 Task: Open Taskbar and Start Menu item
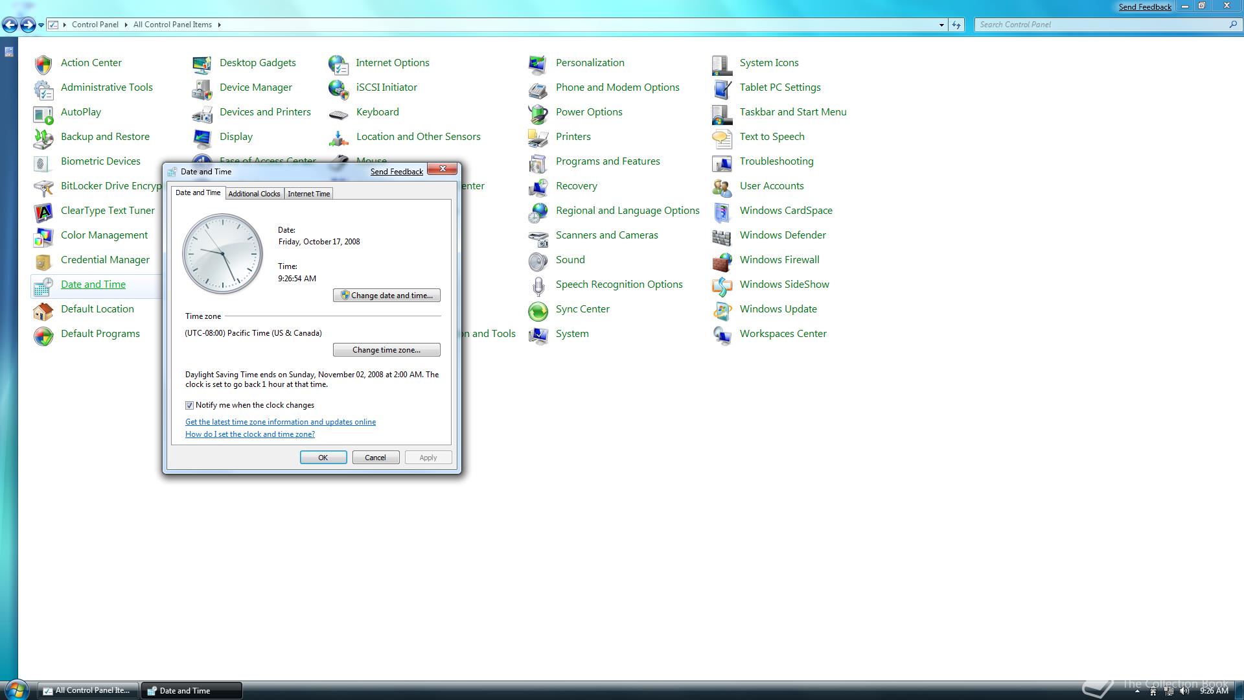click(793, 112)
